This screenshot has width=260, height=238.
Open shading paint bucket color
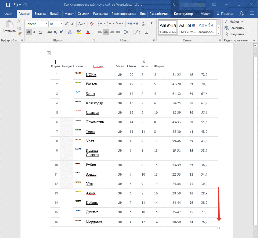click(x=138, y=32)
